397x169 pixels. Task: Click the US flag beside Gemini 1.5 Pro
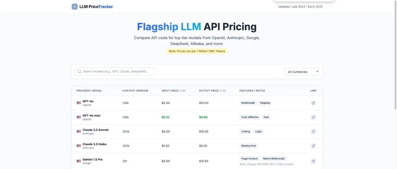78,161
